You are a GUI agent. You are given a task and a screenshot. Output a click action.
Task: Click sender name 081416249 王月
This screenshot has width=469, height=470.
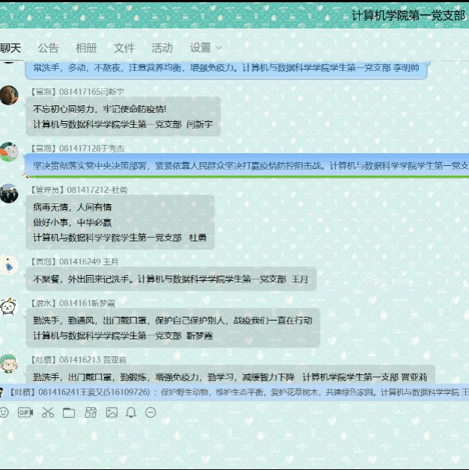click(89, 262)
